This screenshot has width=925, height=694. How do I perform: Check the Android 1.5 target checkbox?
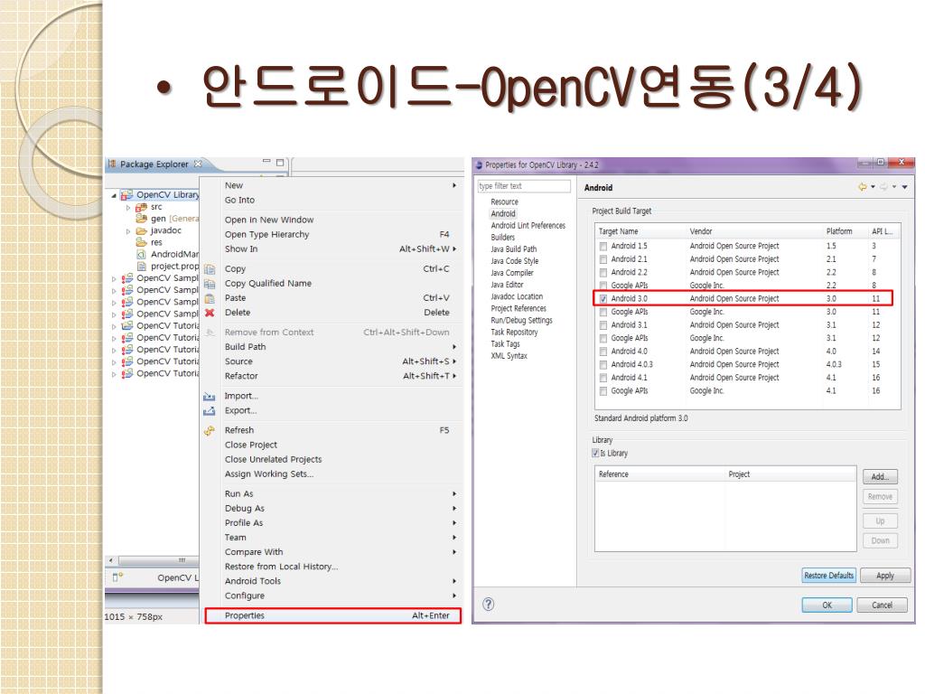point(603,246)
